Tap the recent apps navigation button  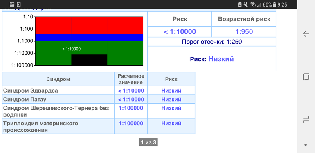click(x=306, y=120)
